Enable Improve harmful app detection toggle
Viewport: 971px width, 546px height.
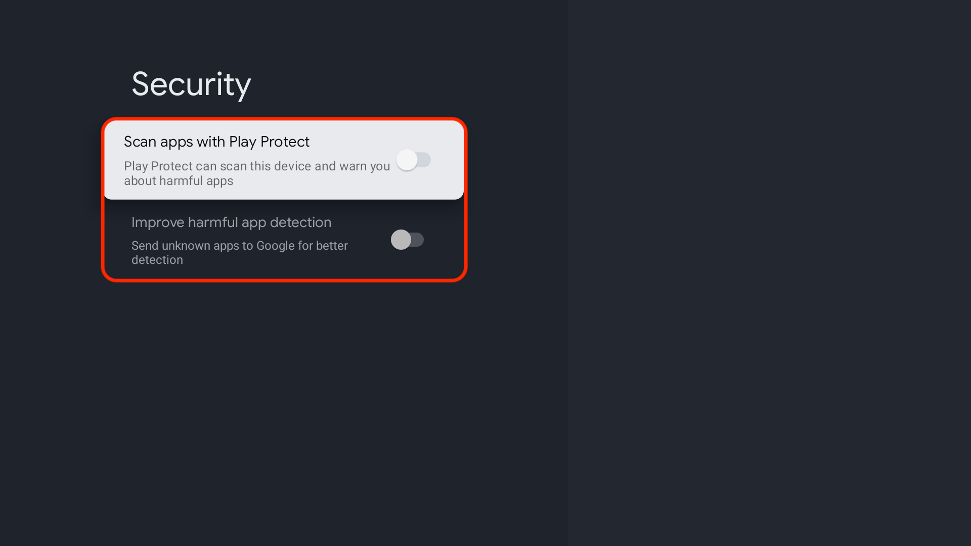(x=408, y=239)
